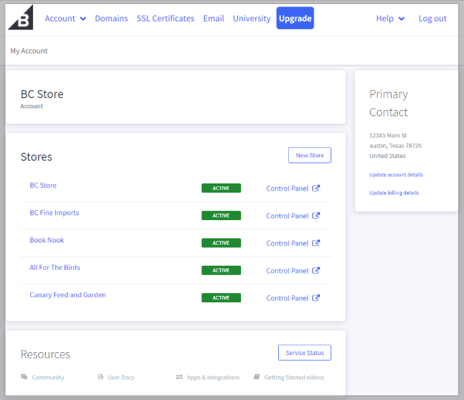
Task: Click the BC Store account heading
Action: (x=41, y=94)
